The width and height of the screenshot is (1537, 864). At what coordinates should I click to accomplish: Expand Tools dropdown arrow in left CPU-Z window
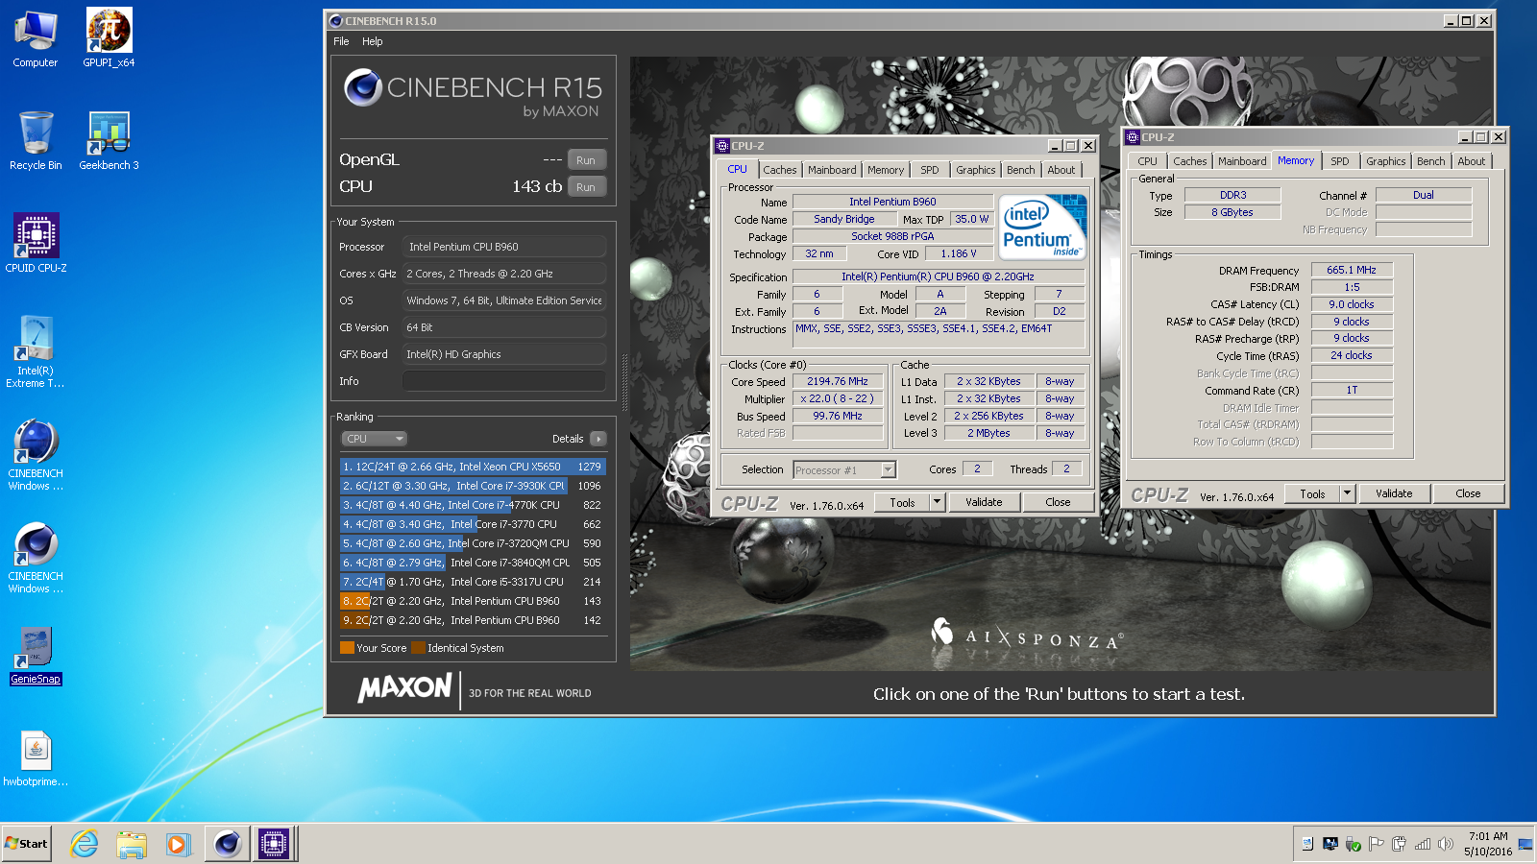[x=938, y=502]
